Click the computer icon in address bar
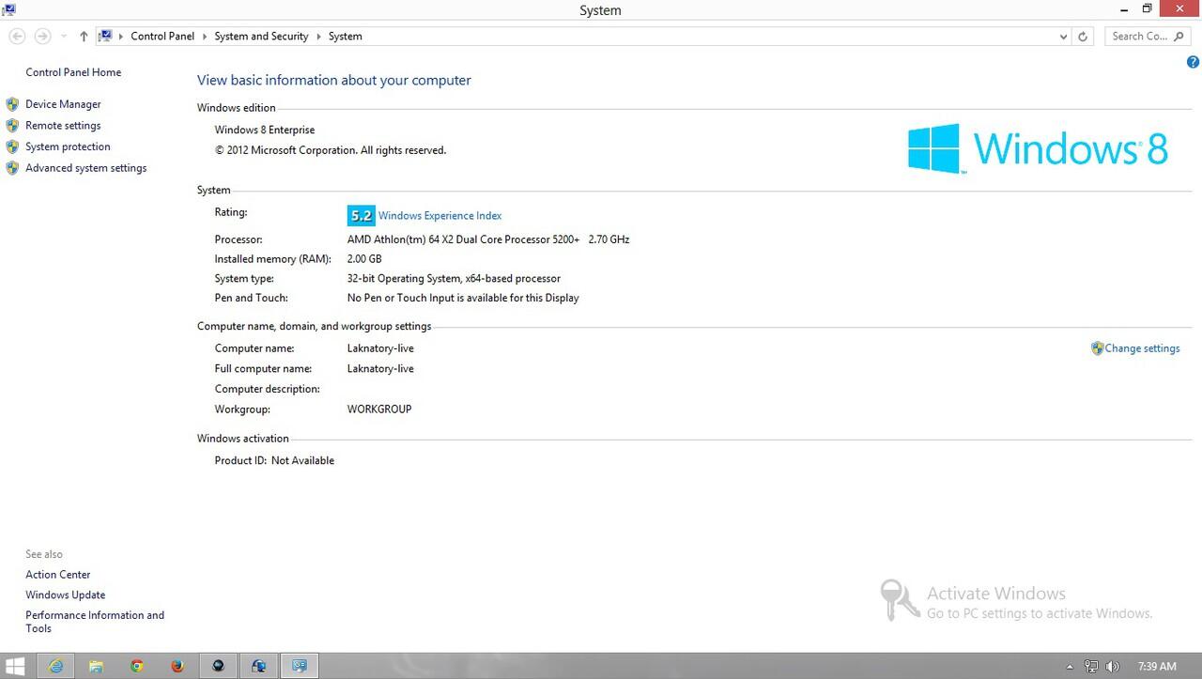This screenshot has height=679, width=1202. (x=106, y=36)
